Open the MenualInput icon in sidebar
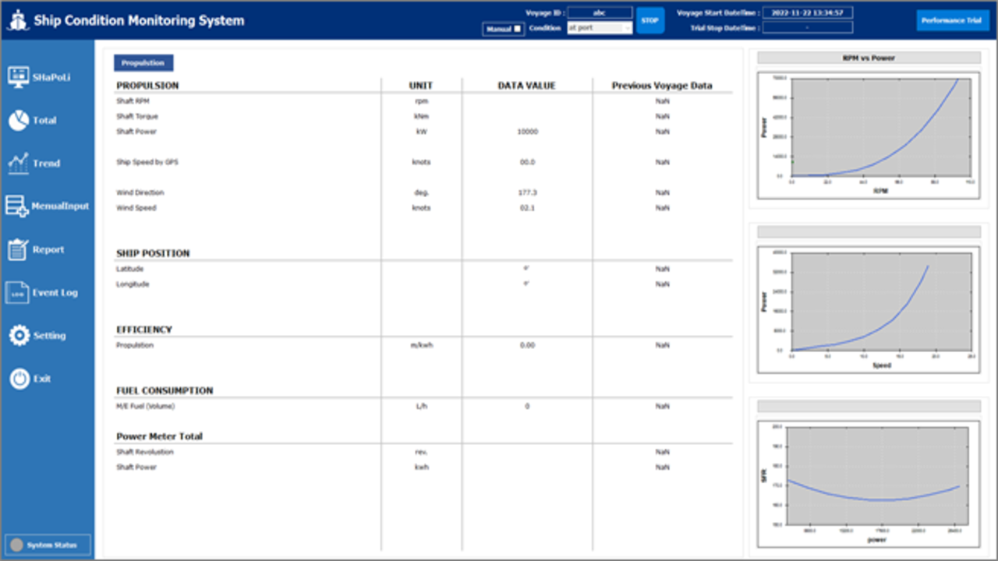 point(17,206)
